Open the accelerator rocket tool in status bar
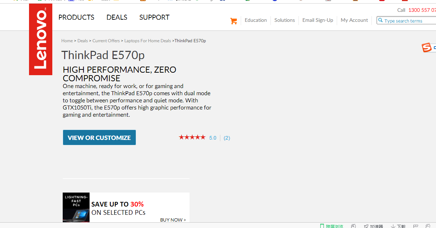Viewport: 436px width, 228px height. pos(366,226)
